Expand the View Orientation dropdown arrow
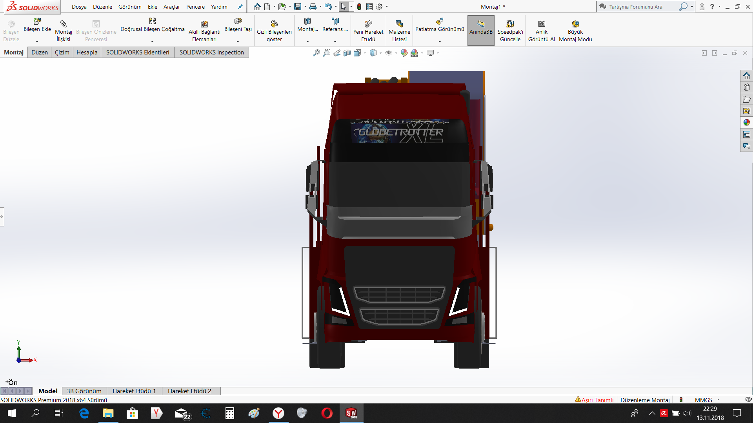The height and width of the screenshot is (423, 753). coord(365,53)
